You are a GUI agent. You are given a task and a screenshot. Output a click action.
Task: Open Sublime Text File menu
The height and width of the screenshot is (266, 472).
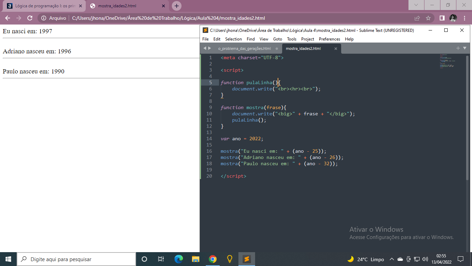205,39
